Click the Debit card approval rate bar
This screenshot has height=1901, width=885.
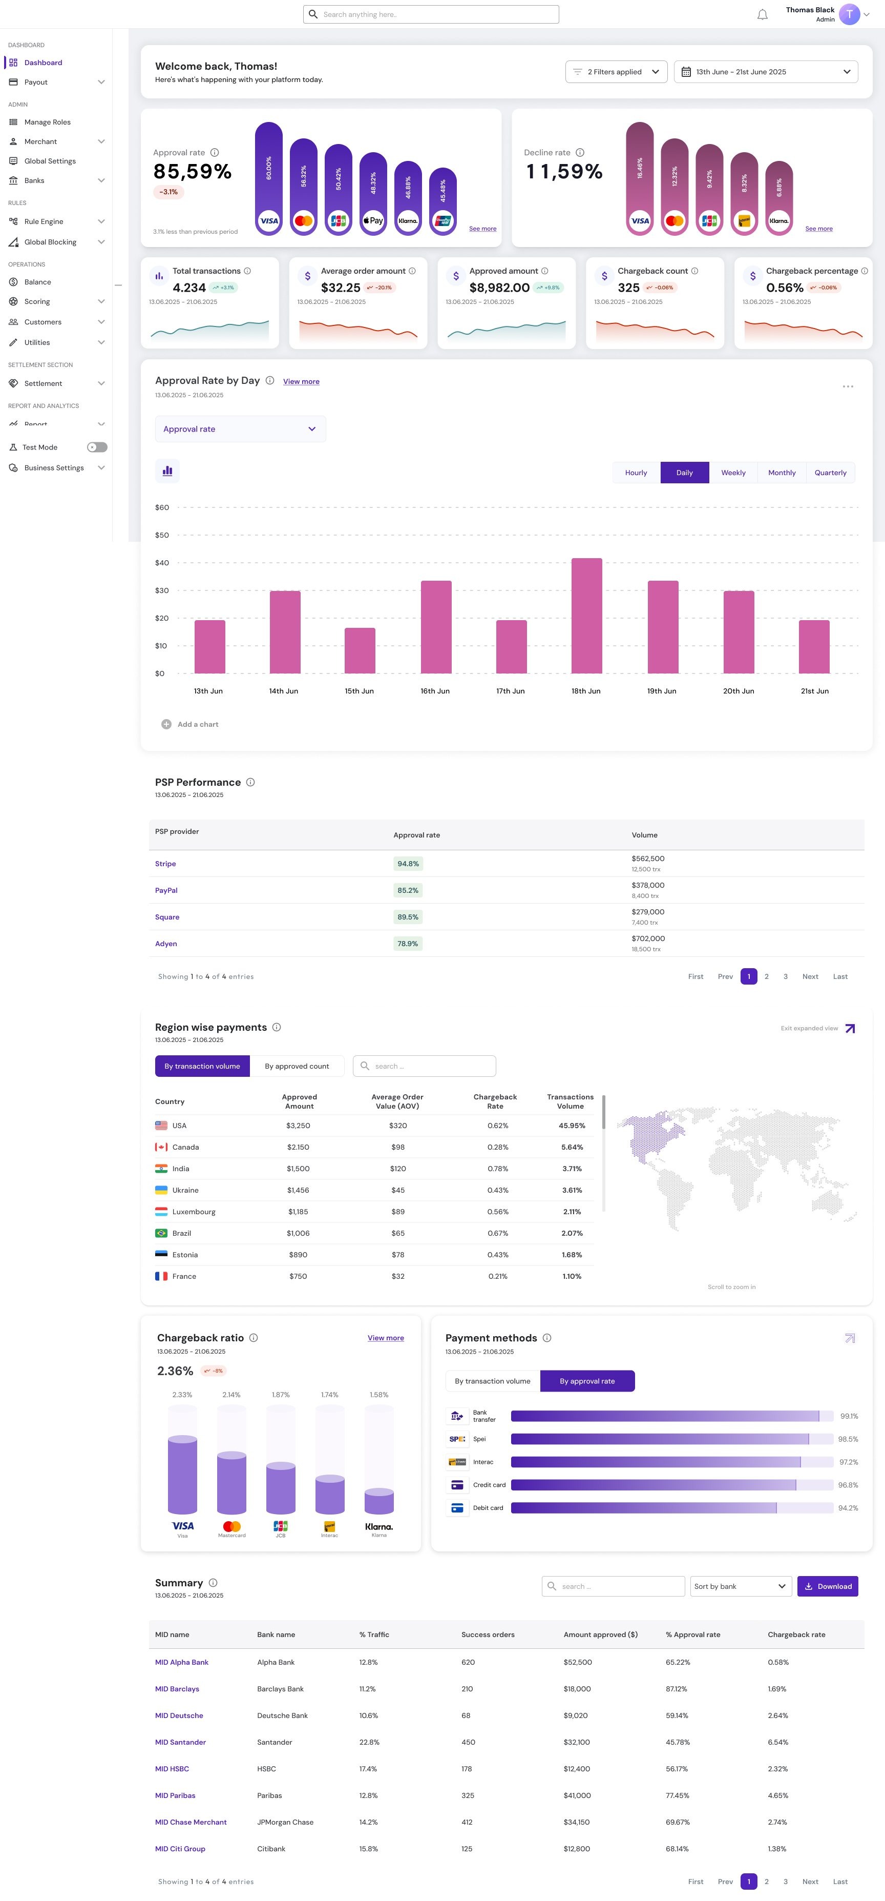672,1508
